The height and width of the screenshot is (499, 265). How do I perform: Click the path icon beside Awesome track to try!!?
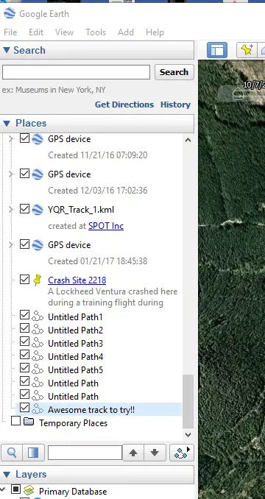tap(38, 409)
